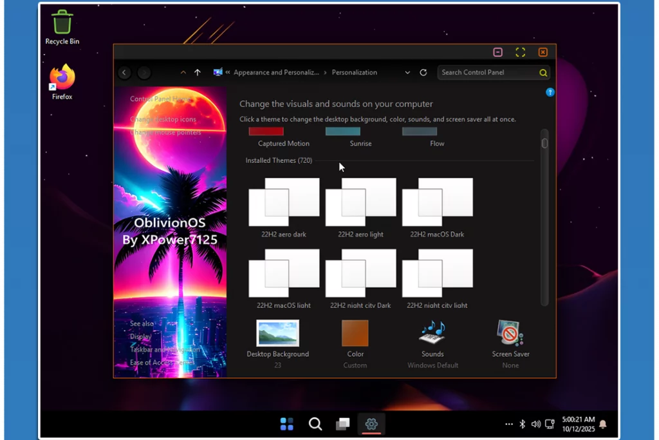Open the Sounds settings icon
The height and width of the screenshot is (440, 659).
pos(432,334)
